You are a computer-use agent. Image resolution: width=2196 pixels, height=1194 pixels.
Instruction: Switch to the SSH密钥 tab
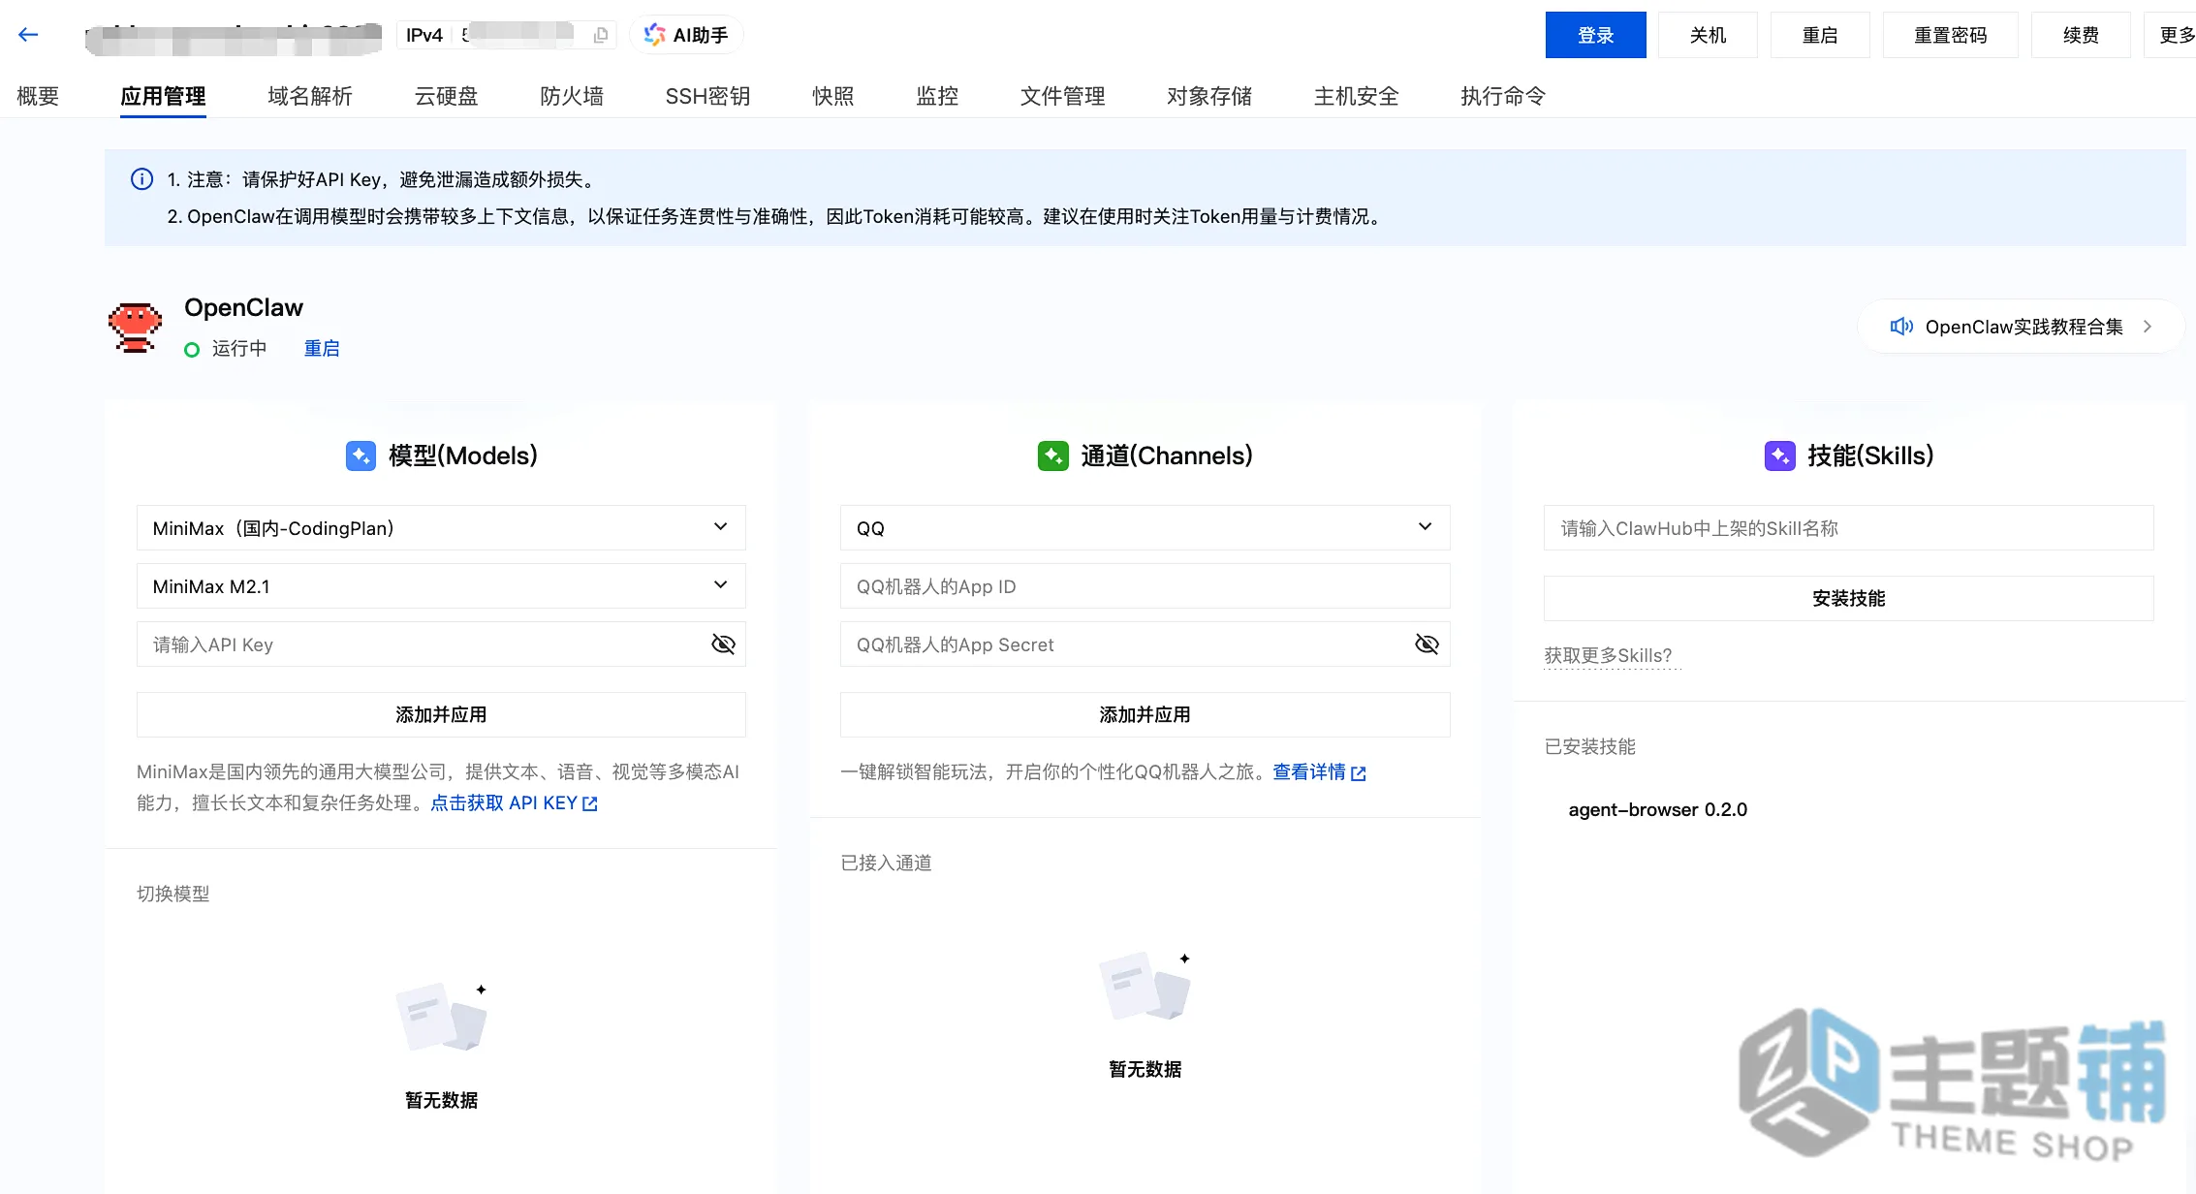[707, 96]
